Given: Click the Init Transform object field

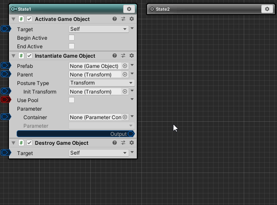Looking at the screenshot, I should tap(95, 92).
